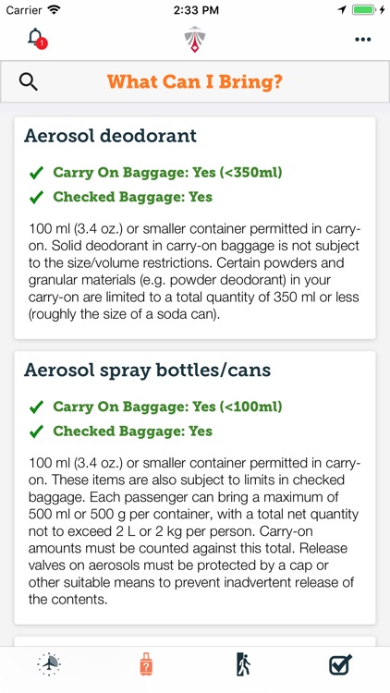Open the three-dot more menu

pos(362,40)
